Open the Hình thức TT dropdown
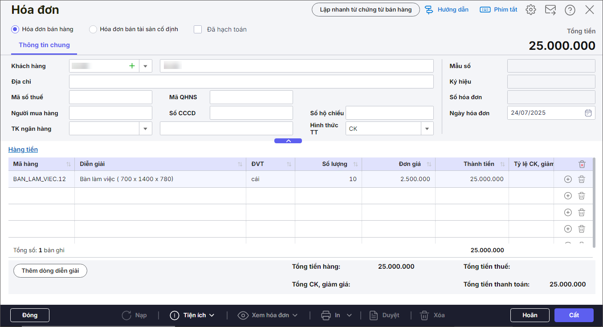Image resolution: width=603 pixels, height=327 pixels. pos(427,129)
